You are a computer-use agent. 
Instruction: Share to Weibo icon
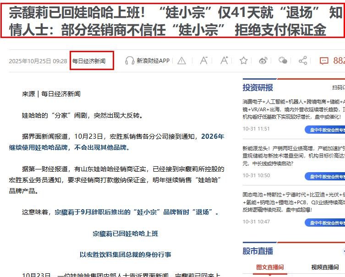click(263, 60)
